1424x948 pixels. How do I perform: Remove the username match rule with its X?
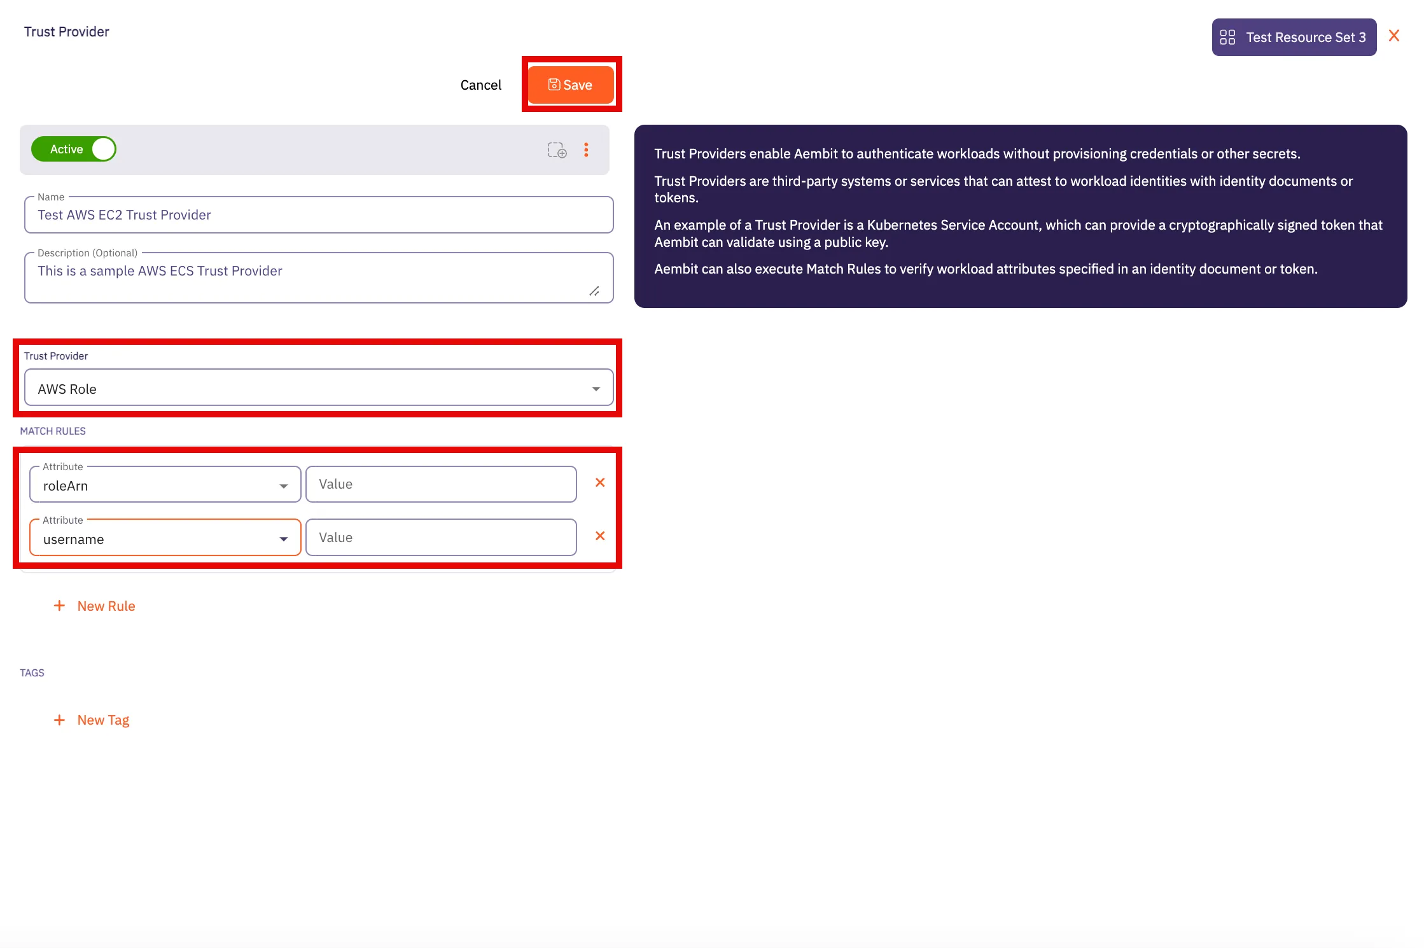pos(599,536)
